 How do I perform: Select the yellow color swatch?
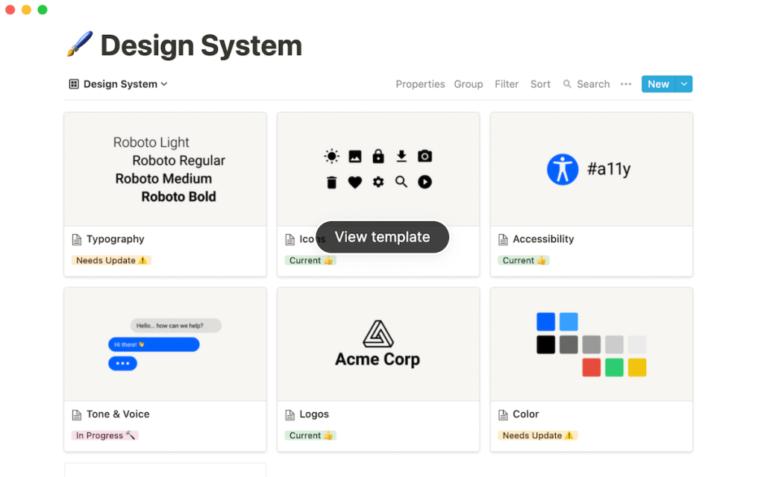(637, 367)
